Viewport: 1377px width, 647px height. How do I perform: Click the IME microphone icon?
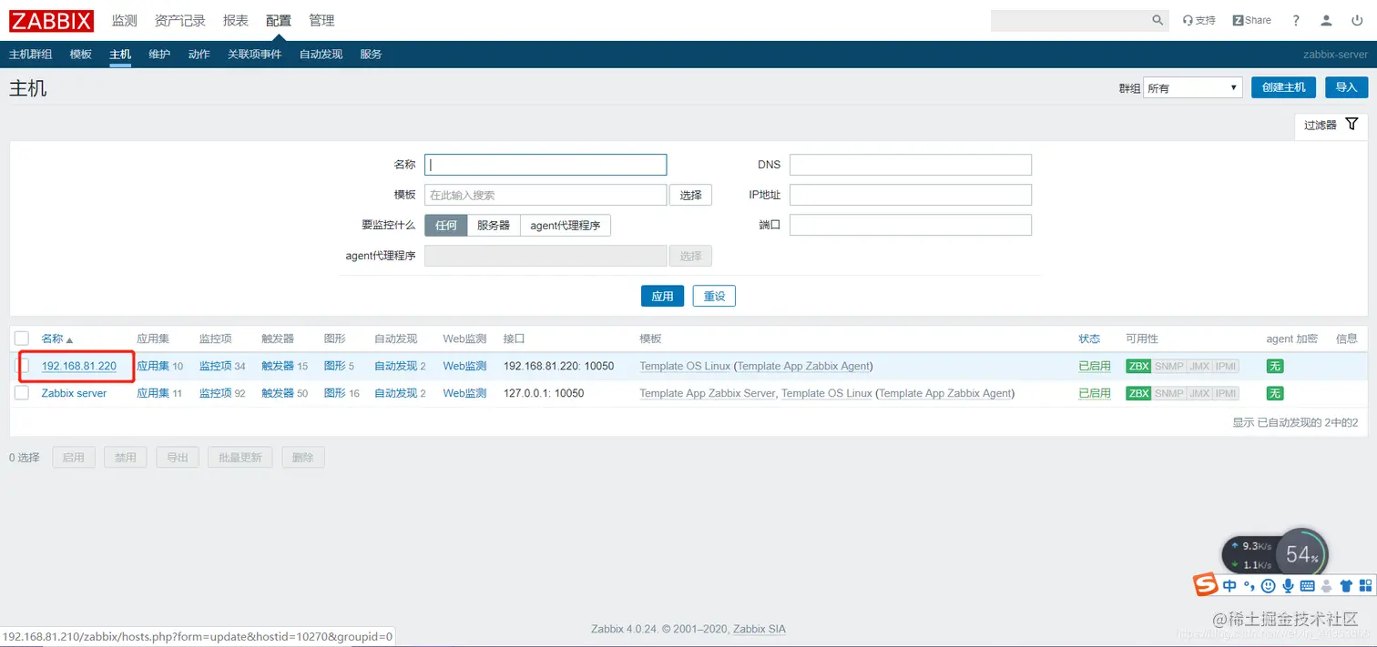point(1288,586)
